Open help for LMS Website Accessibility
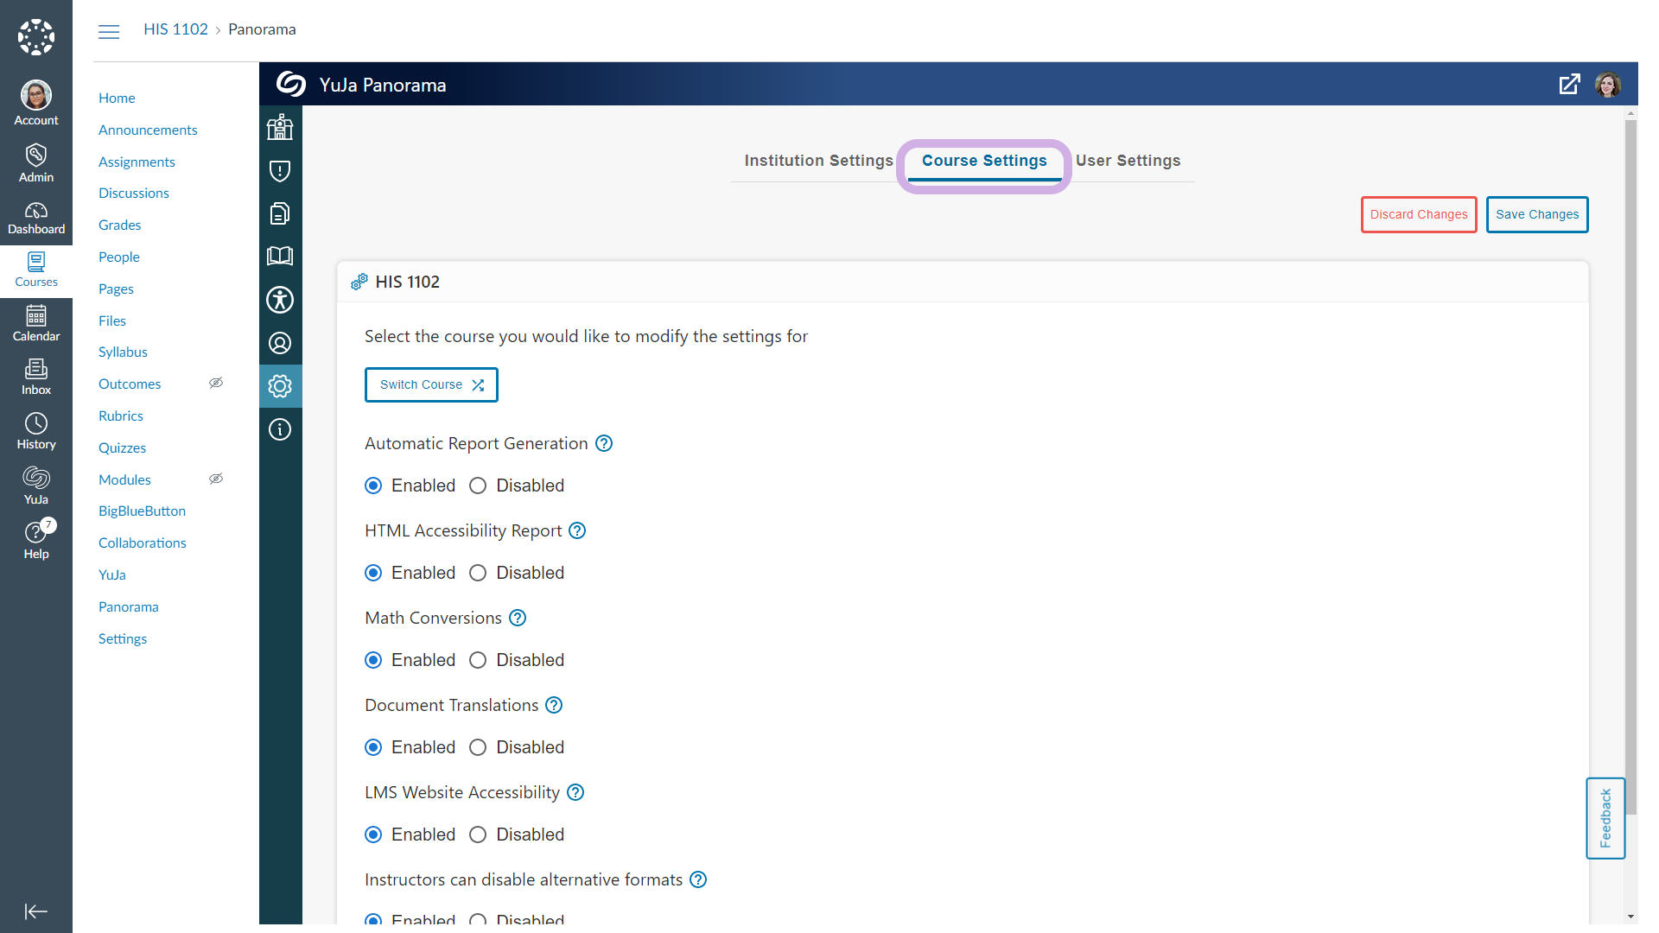This screenshot has width=1659, height=933. (575, 792)
